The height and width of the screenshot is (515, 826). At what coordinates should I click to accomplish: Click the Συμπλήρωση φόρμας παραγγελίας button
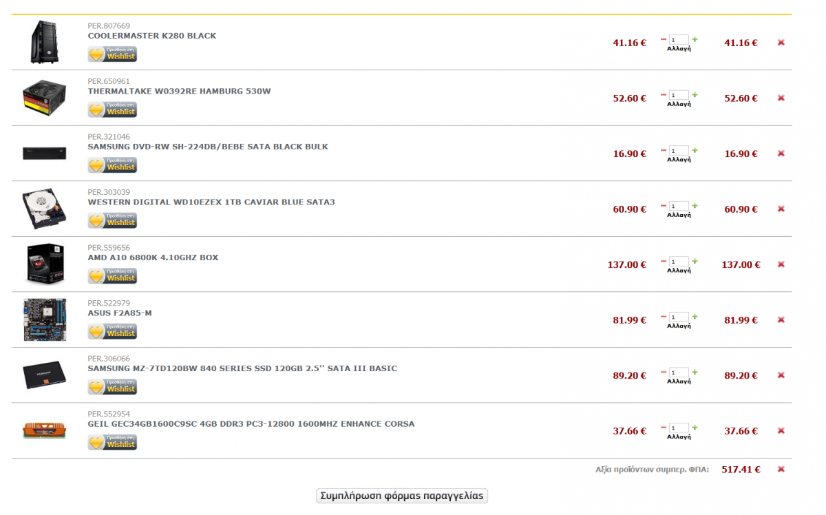(x=402, y=496)
